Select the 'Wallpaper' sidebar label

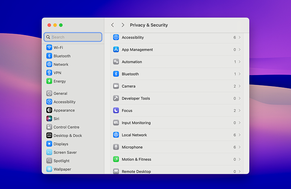63,169
